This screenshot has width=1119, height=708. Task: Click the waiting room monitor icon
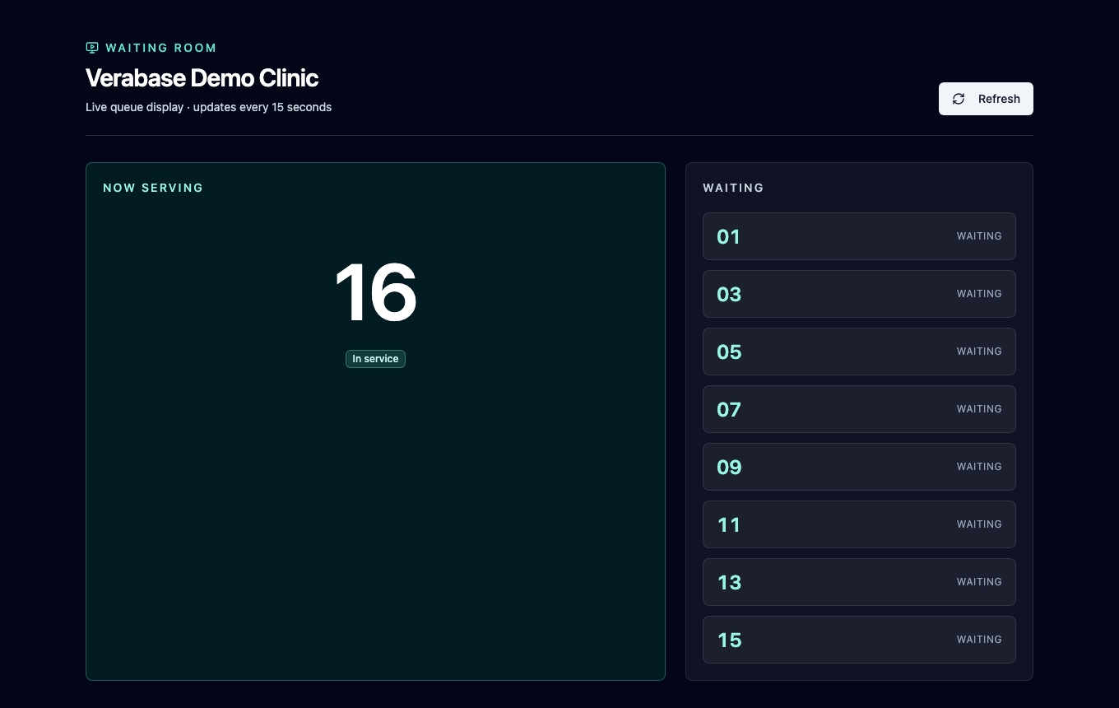point(92,48)
